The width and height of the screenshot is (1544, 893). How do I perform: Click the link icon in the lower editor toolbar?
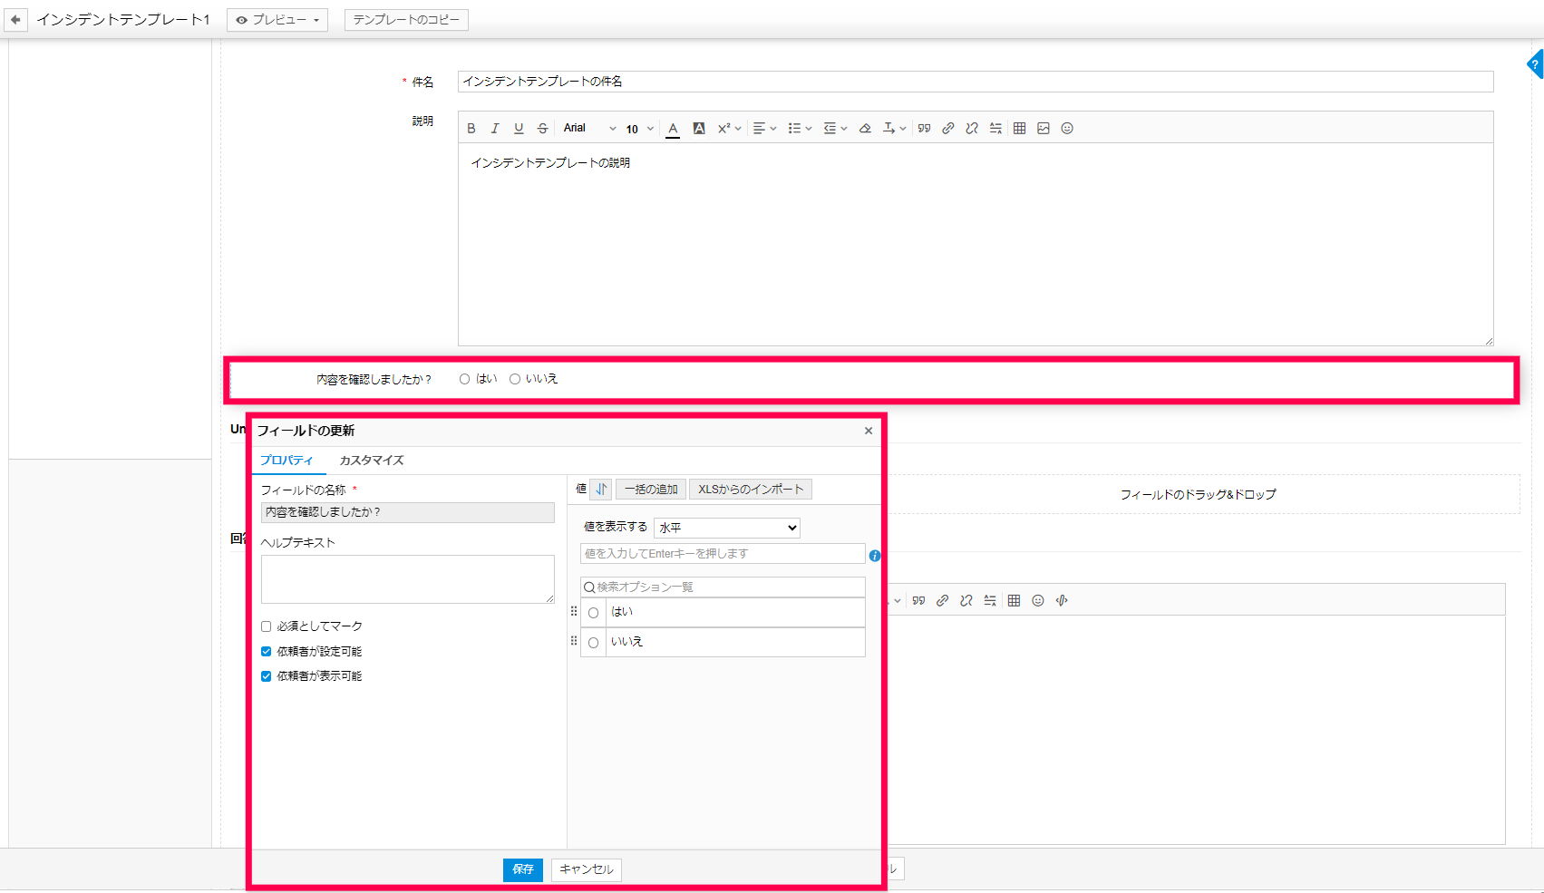point(942,601)
